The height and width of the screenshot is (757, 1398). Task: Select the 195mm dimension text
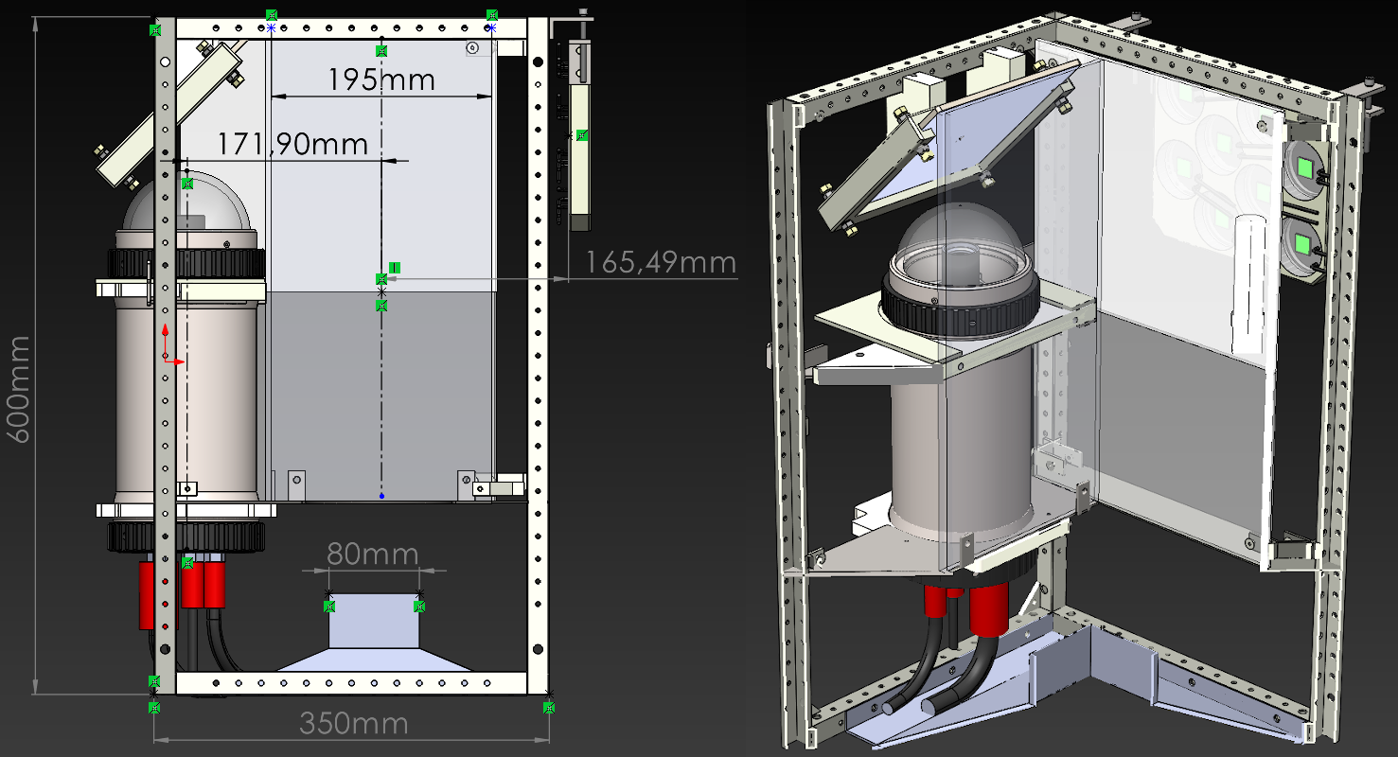tap(381, 79)
